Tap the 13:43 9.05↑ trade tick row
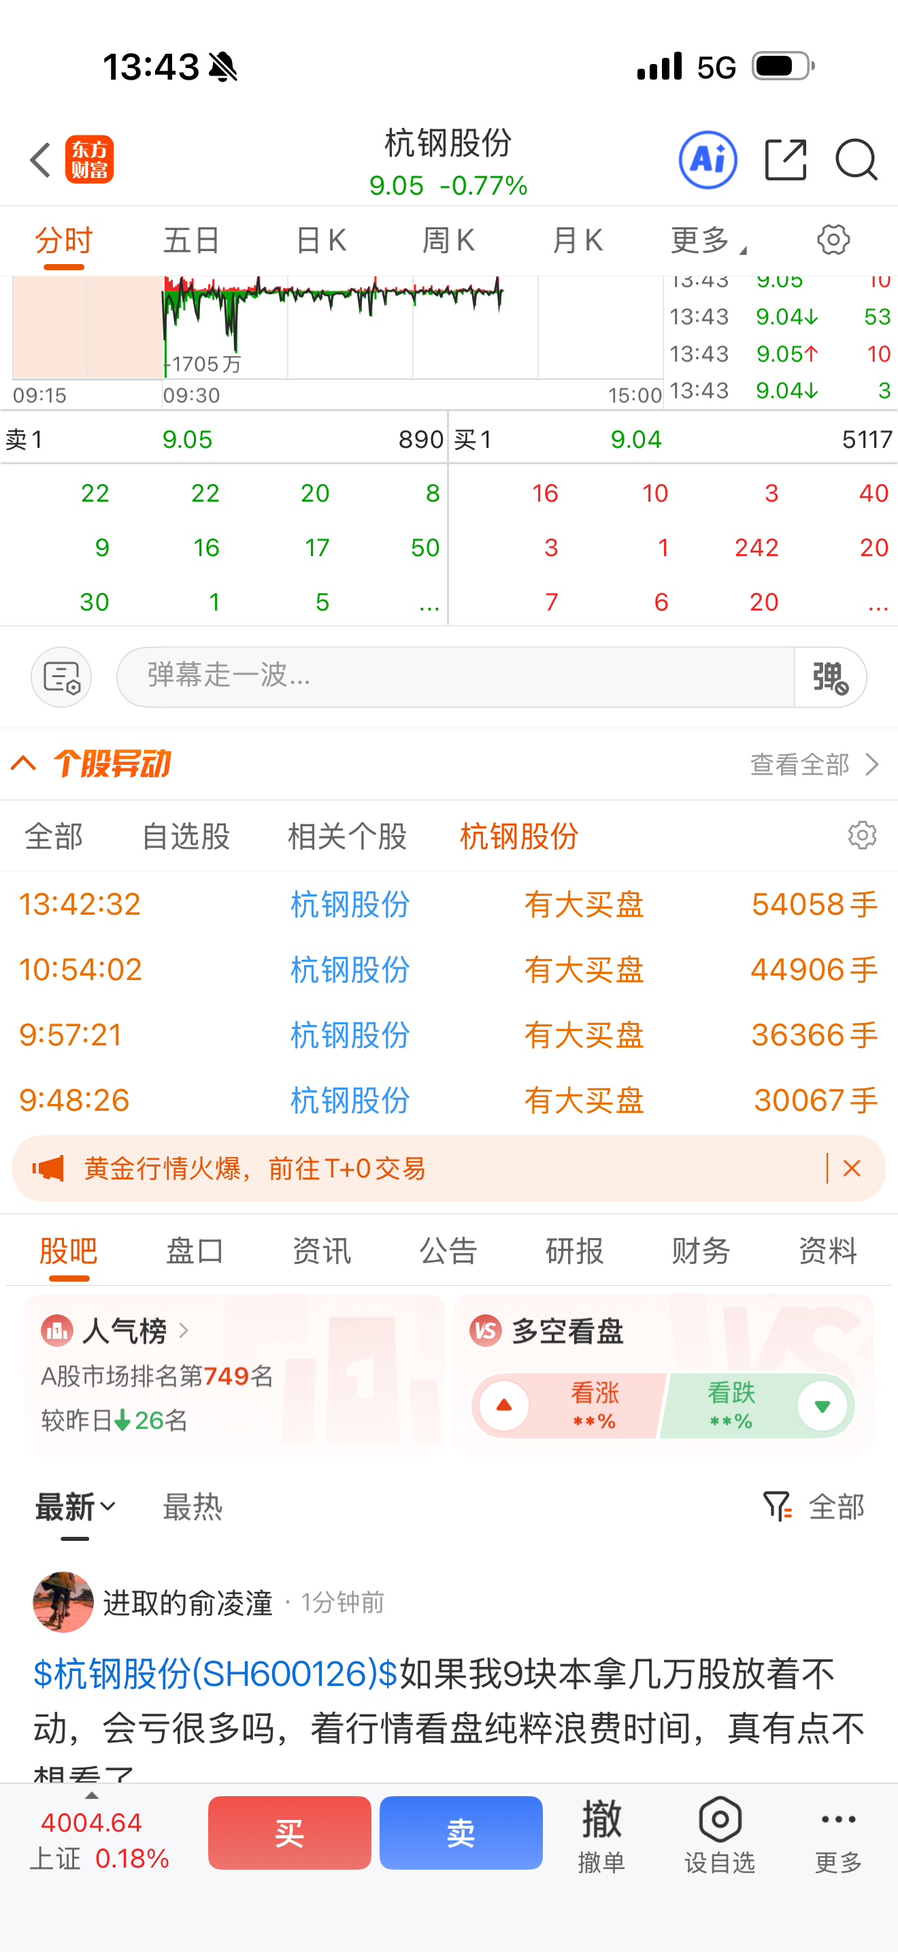Viewport: 898px width, 1952px height. click(x=780, y=354)
